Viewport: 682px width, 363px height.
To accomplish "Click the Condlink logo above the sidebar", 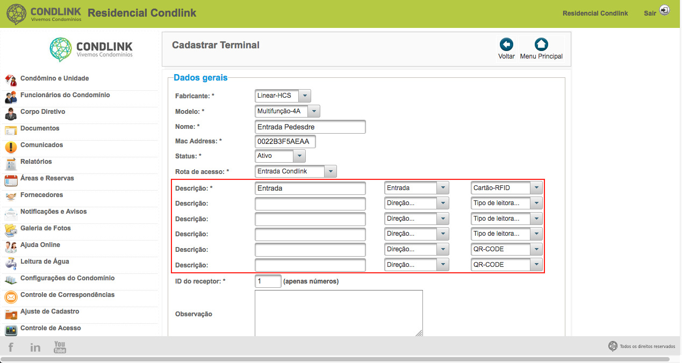I will [x=91, y=49].
